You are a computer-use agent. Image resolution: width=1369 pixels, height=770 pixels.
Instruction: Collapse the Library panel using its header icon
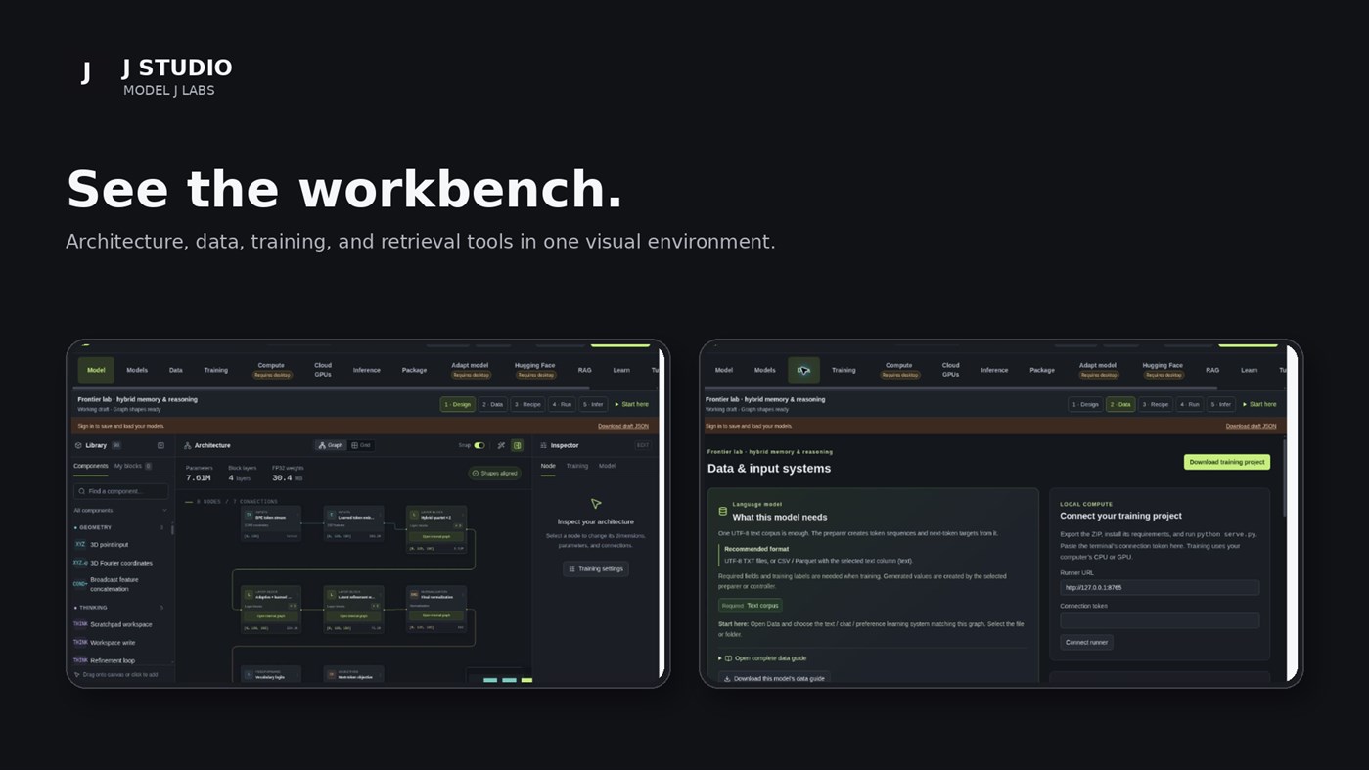pos(160,445)
